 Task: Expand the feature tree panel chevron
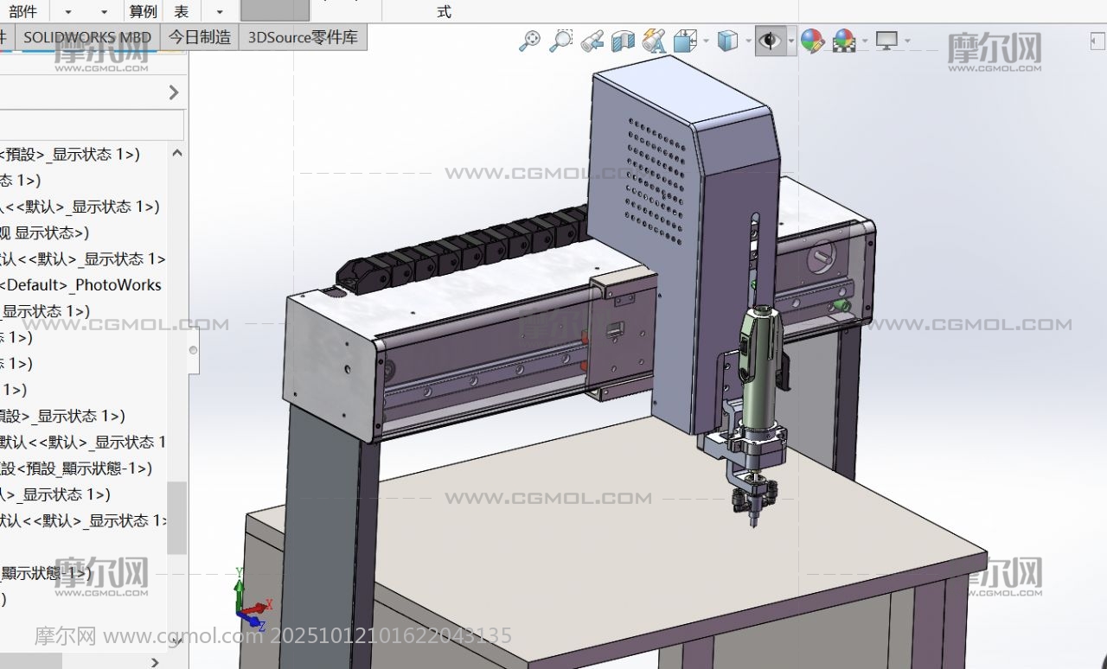(x=174, y=92)
